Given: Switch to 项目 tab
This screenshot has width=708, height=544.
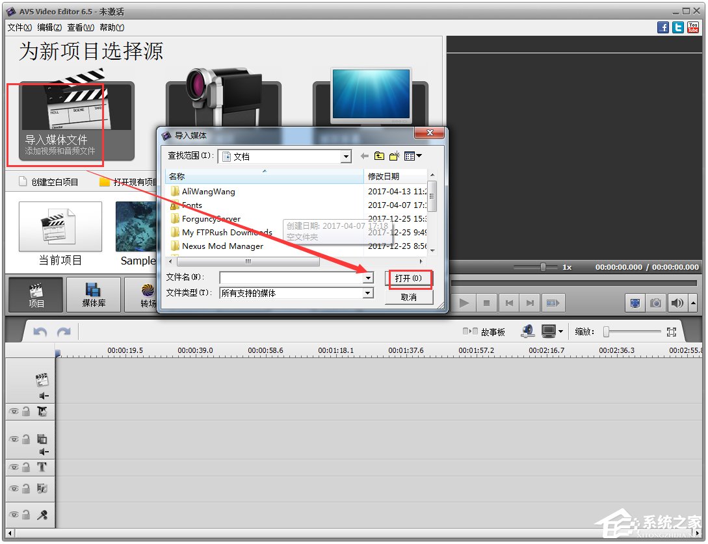Looking at the screenshot, I should click(36, 294).
